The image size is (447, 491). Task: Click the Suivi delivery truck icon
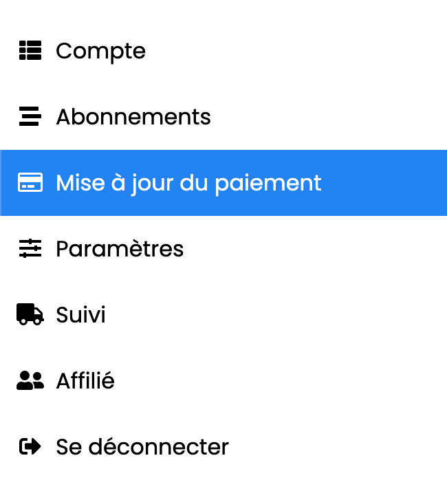point(30,314)
